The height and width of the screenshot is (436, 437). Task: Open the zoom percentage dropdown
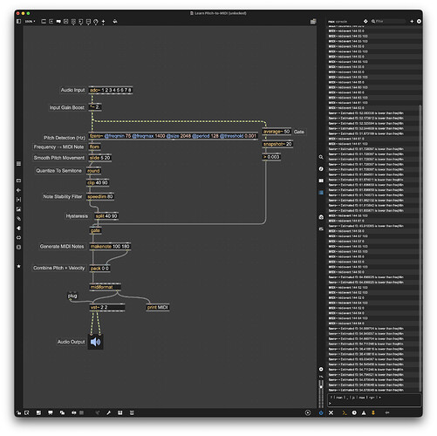30,22
